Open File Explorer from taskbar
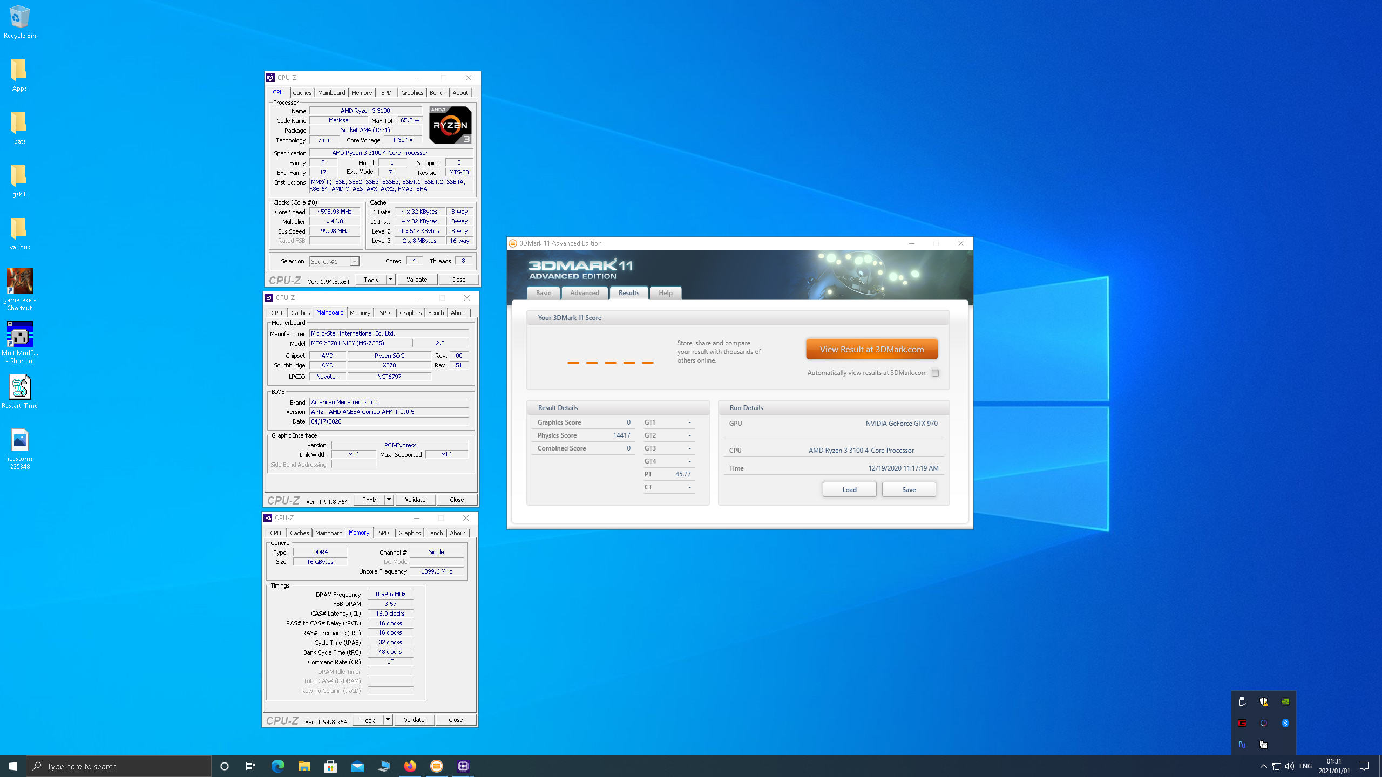The image size is (1382, 777). [x=304, y=766]
